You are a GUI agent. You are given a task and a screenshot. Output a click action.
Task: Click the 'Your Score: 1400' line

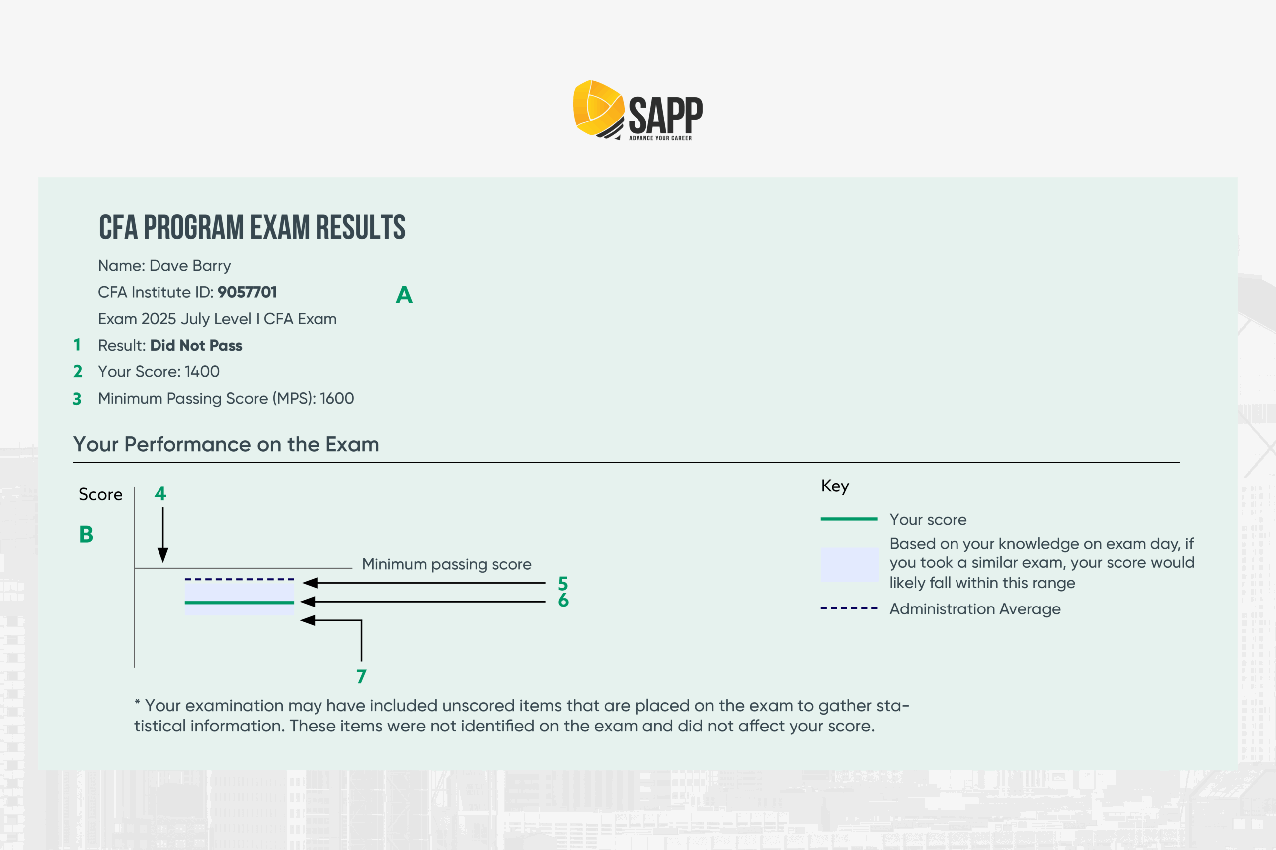[x=159, y=372]
